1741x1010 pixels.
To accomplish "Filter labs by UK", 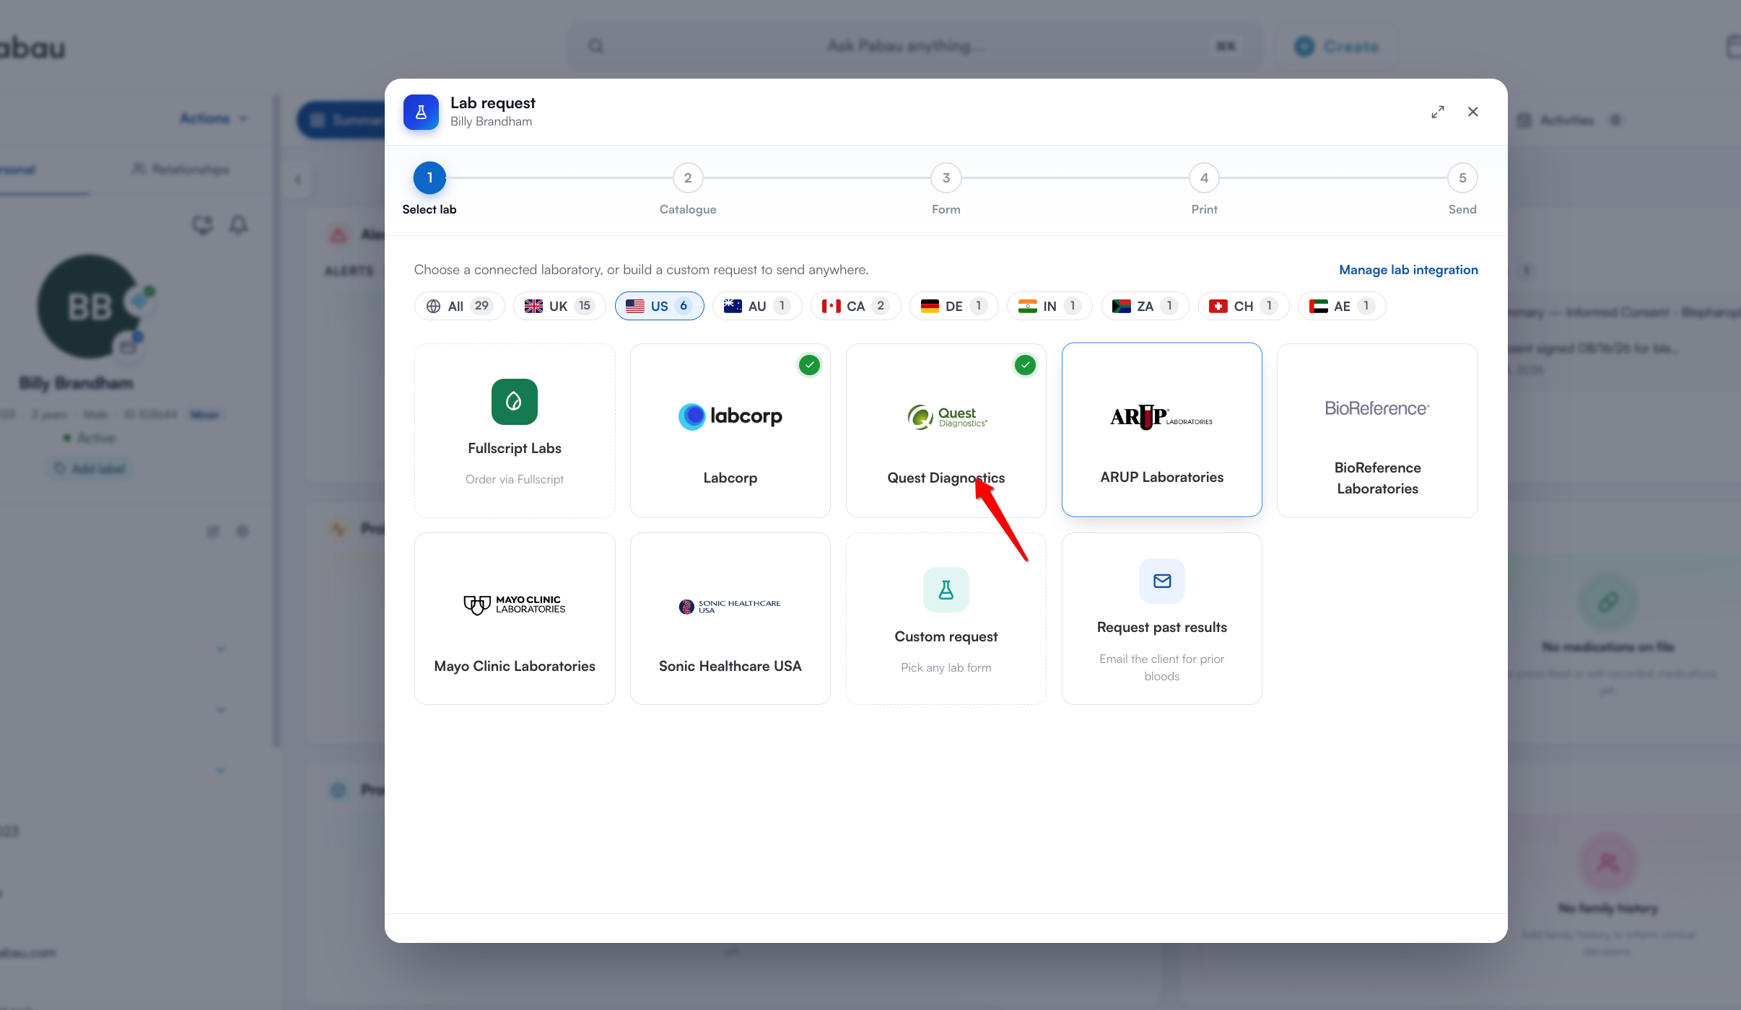I will (x=559, y=306).
